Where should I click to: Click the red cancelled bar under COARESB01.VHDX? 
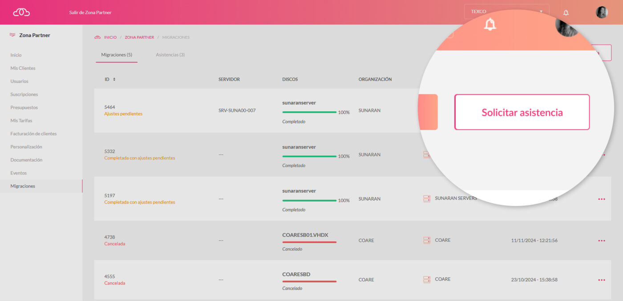pyautogui.click(x=309, y=242)
